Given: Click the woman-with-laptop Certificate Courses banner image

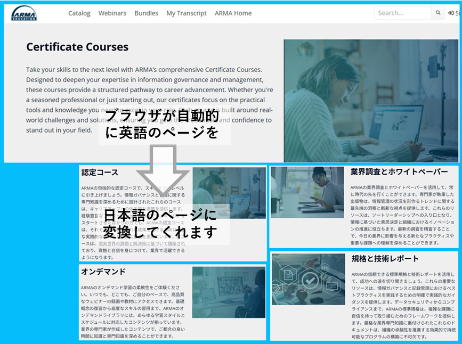Looking at the screenshot, I should (371, 101).
